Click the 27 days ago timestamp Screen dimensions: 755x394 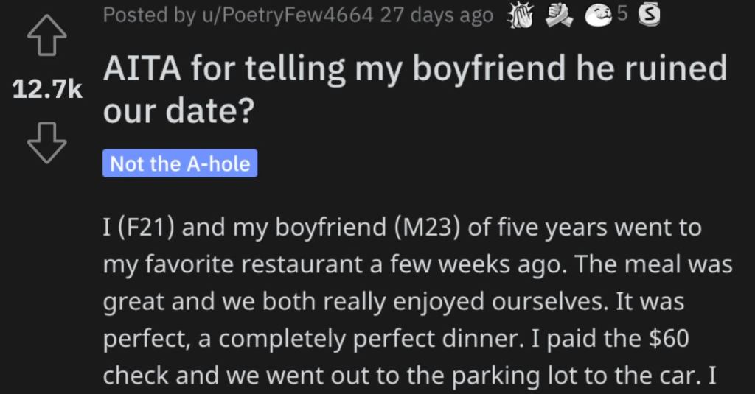pyautogui.click(x=436, y=15)
